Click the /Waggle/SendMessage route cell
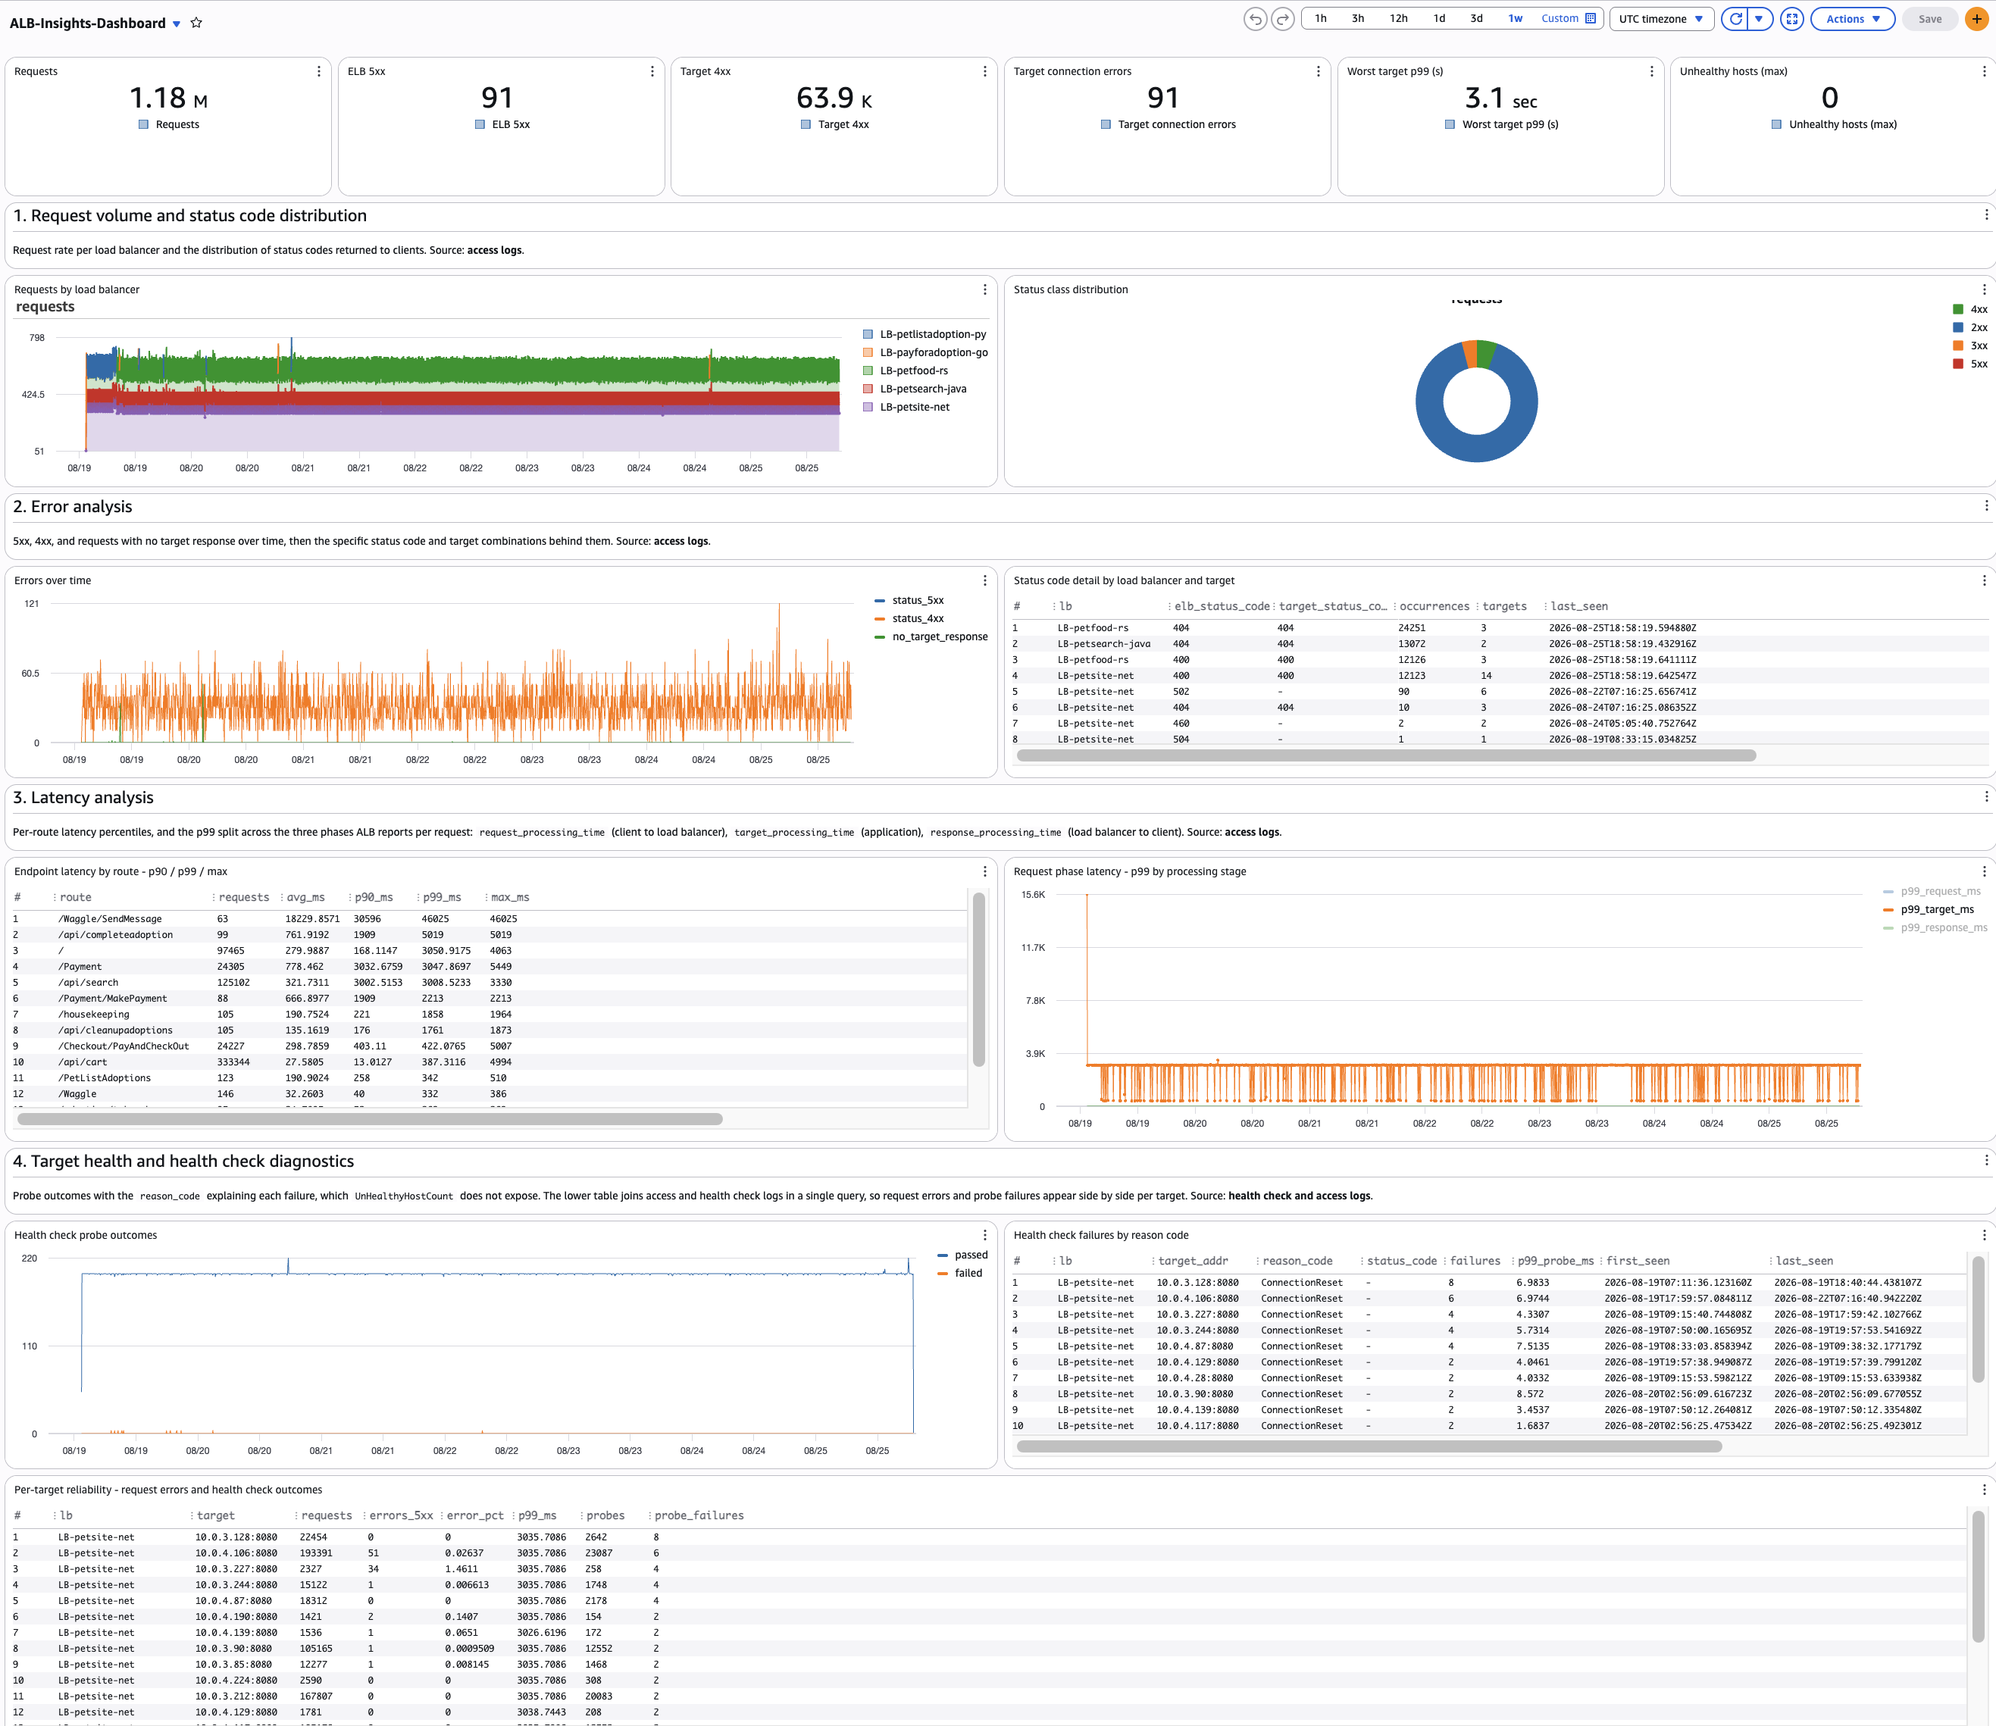 [x=110, y=919]
